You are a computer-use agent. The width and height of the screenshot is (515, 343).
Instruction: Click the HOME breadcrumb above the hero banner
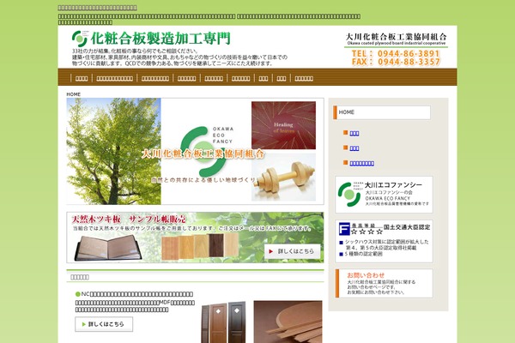tap(73, 94)
